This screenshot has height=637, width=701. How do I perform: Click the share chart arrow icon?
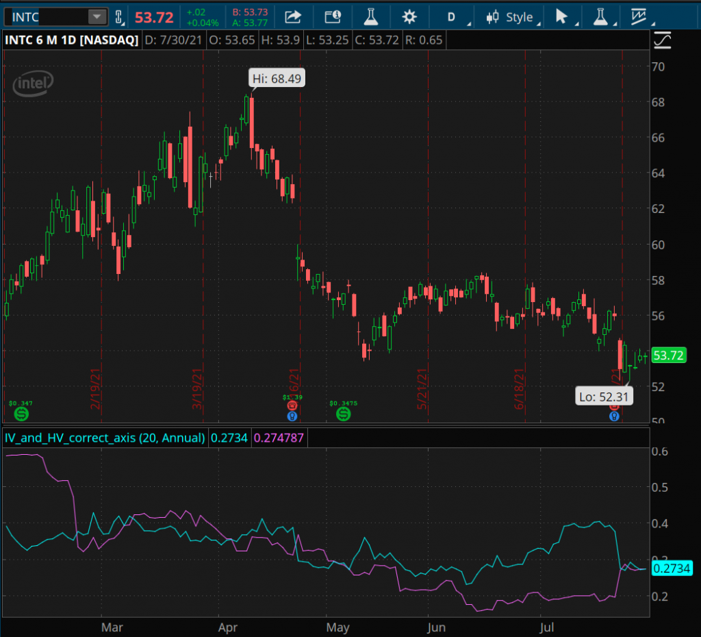pos(293,17)
